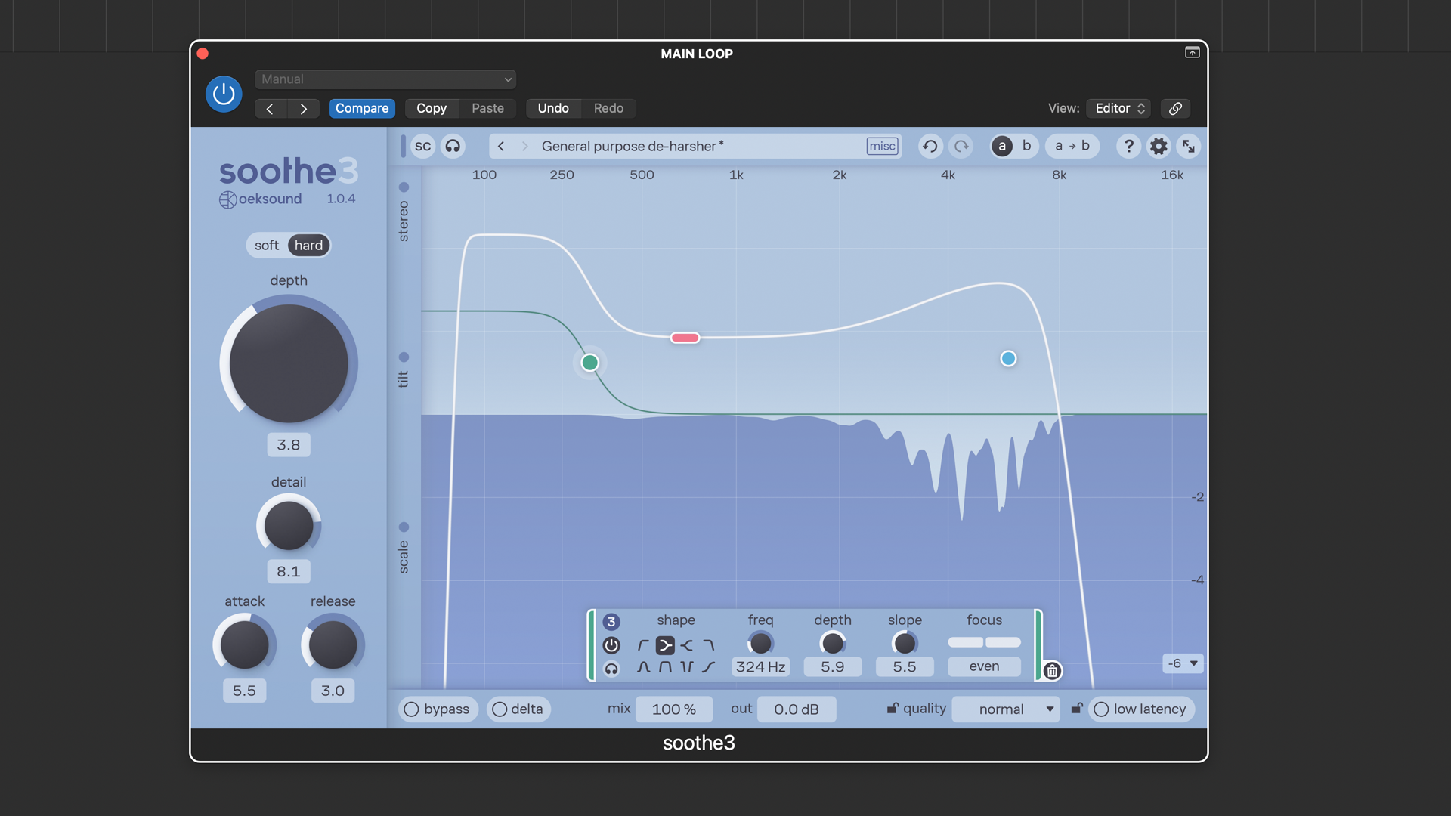The width and height of the screenshot is (1451, 816).
Task: Enable sidechain with the sc button
Action: [x=422, y=147]
